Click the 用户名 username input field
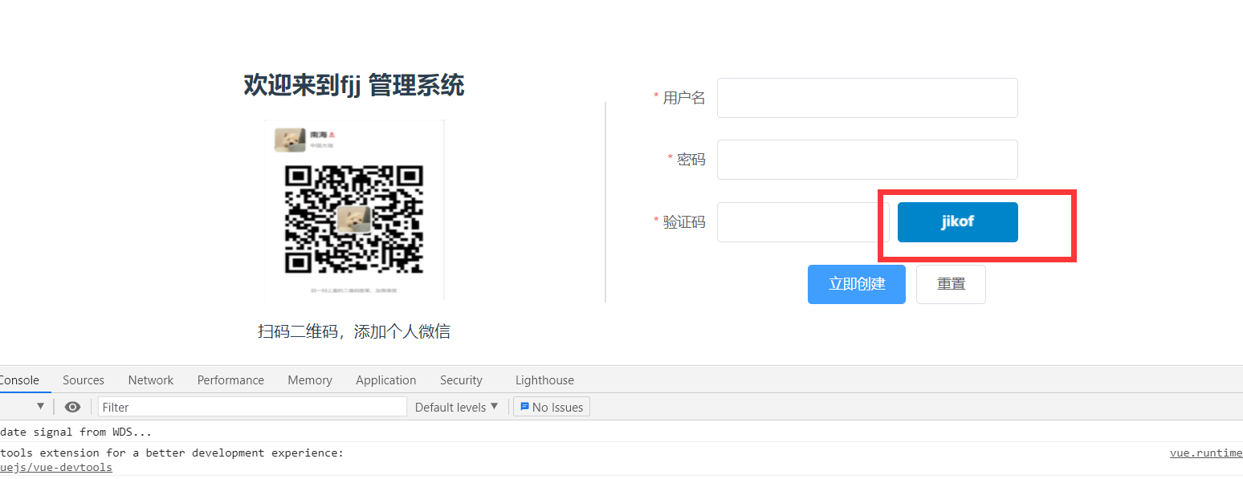This screenshot has width=1243, height=479. pyautogui.click(x=867, y=97)
